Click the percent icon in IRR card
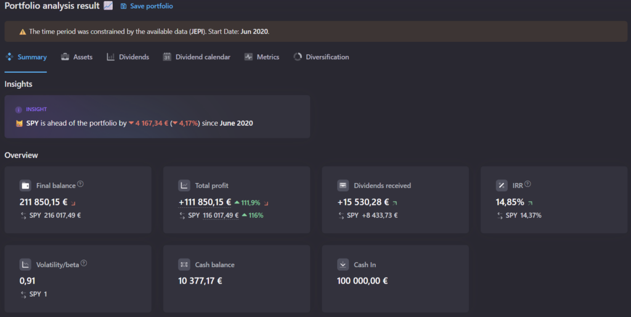 502,185
